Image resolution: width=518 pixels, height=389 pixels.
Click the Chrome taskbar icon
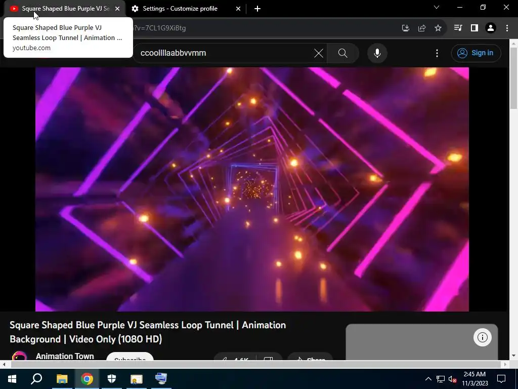point(87,379)
